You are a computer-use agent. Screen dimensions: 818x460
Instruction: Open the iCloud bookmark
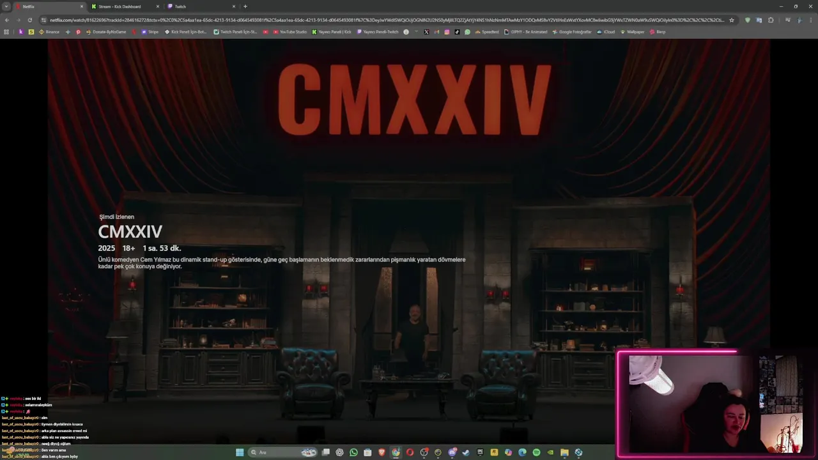coord(606,31)
